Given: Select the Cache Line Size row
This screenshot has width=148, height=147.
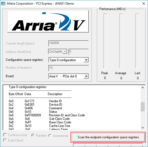Looking at the screenshot, I should point(40,126).
